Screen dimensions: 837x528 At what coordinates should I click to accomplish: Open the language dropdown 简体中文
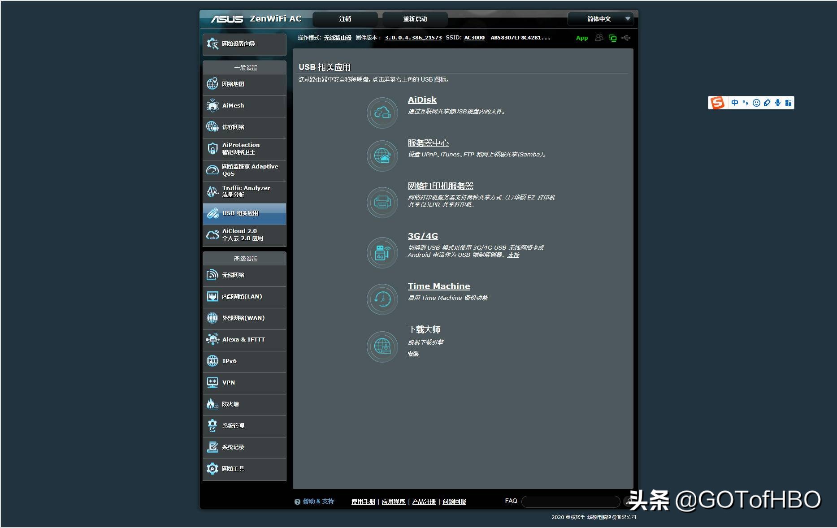click(x=600, y=19)
